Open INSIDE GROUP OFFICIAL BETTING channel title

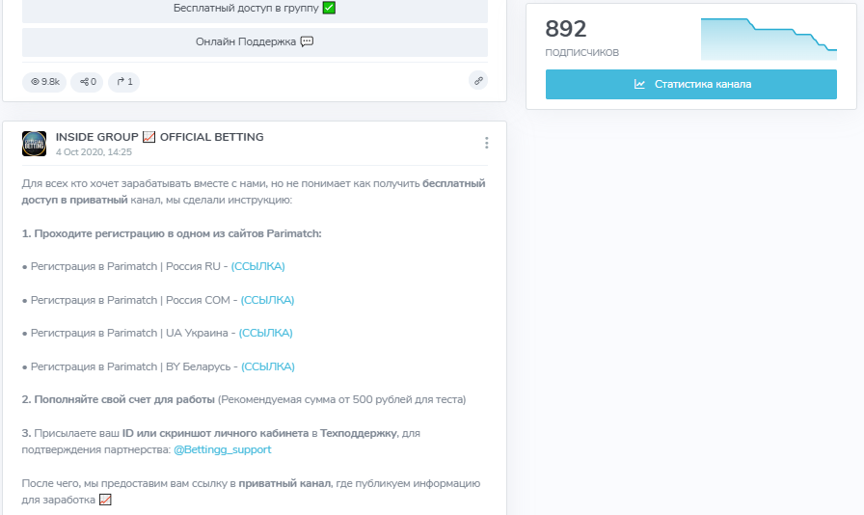pyautogui.click(x=159, y=137)
